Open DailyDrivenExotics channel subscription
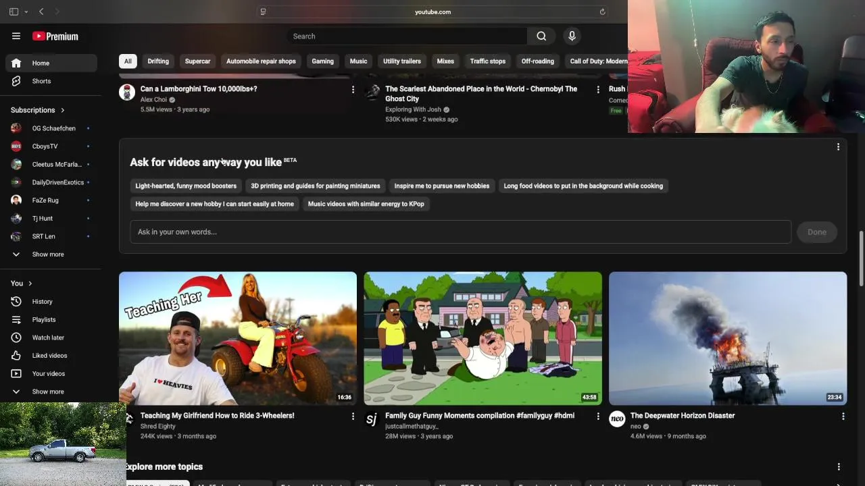The width and height of the screenshot is (865, 486). point(51,182)
